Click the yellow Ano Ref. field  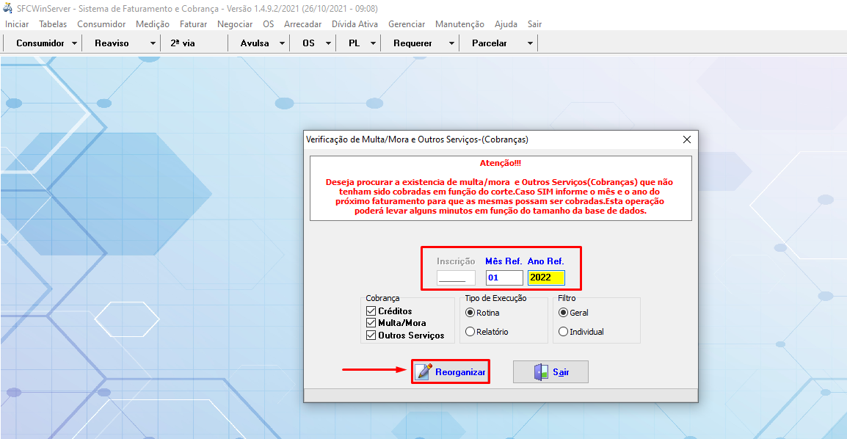[545, 277]
